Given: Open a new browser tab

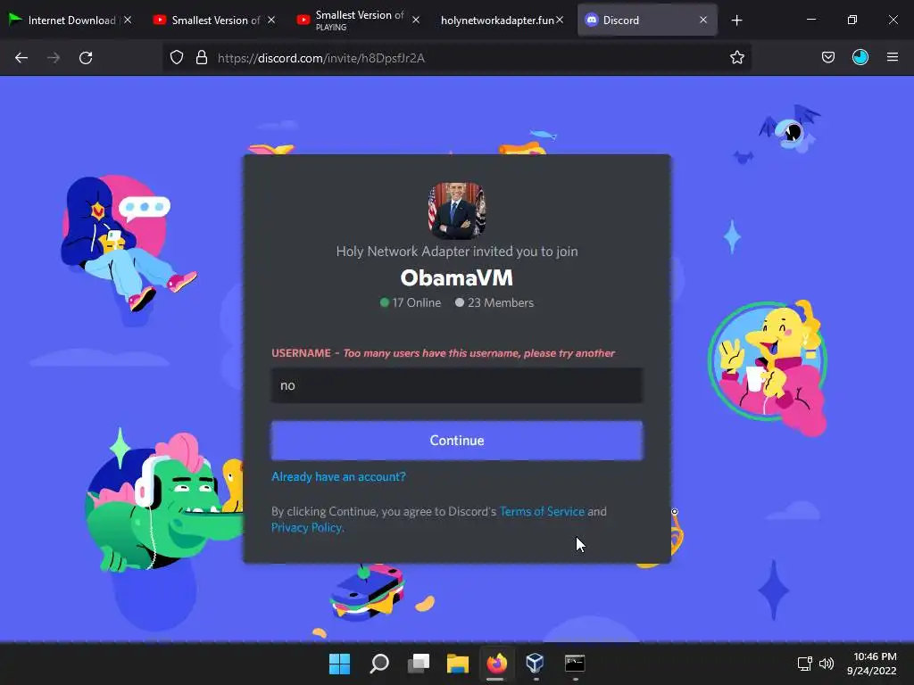Looking at the screenshot, I should (x=736, y=21).
